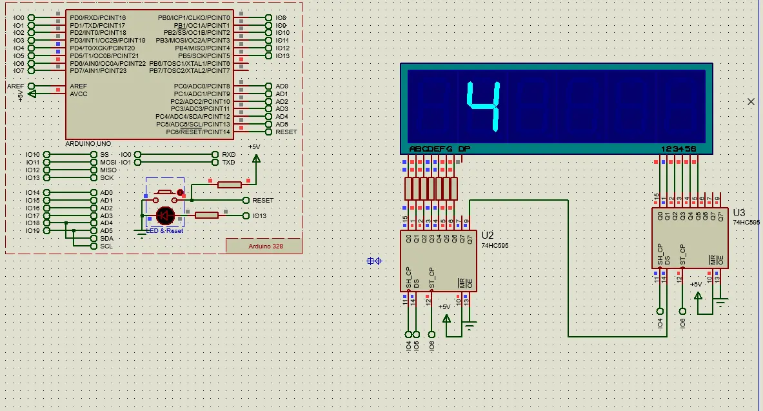Click the IO13 terminal on the PB5/SCK pin
This screenshot has width=763, height=411.
(268, 55)
